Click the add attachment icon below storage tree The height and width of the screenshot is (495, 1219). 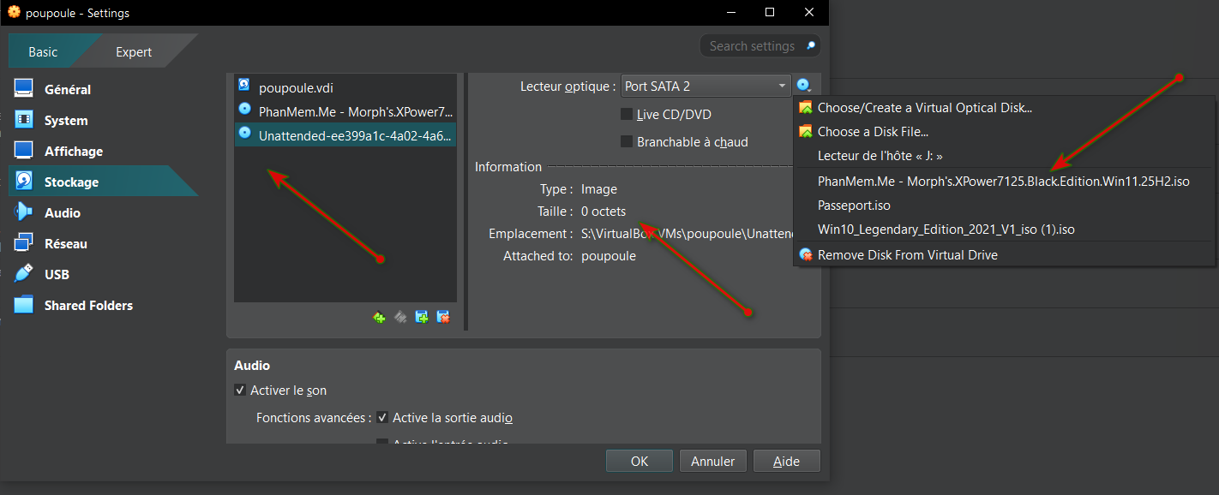(x=422, y=317)
